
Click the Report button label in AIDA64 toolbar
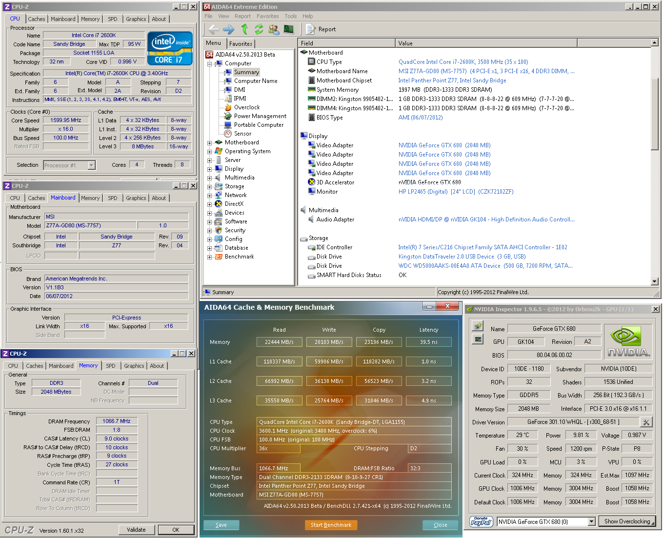tap(327, 29)
